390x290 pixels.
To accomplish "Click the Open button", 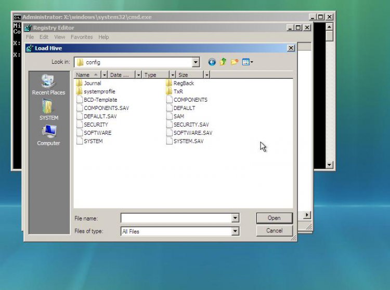I will point(275,218).
